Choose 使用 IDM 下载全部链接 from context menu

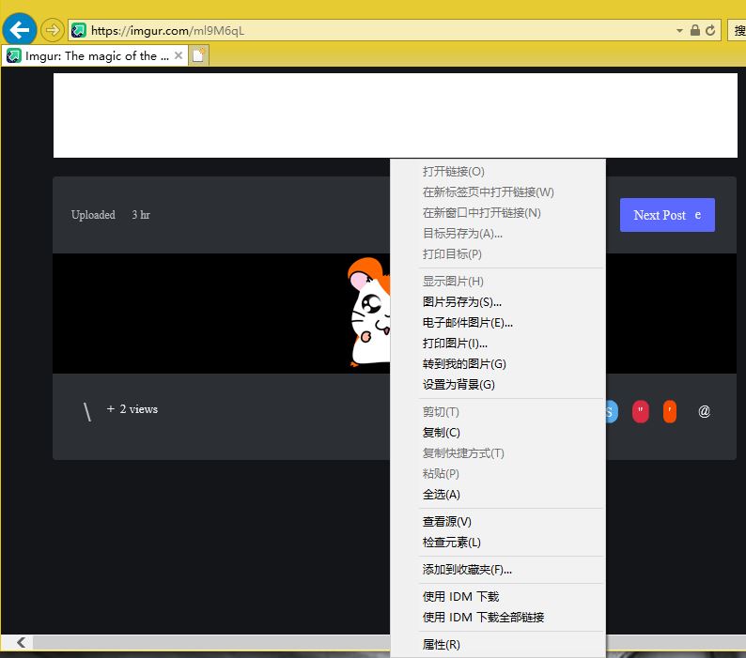click(x=498, y=617)
